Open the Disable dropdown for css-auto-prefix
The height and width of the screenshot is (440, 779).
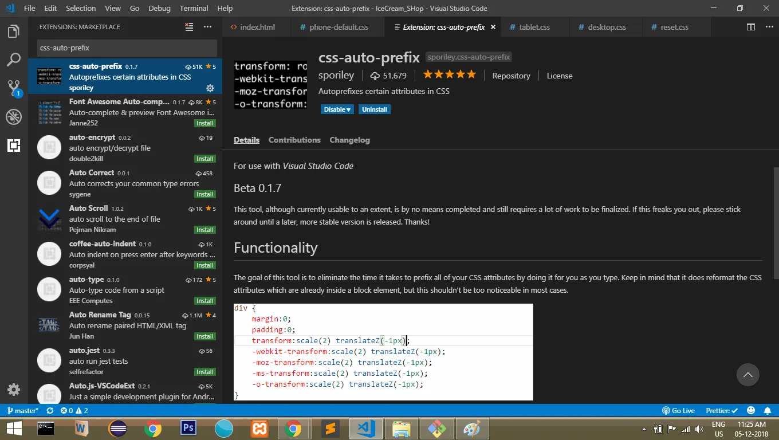point(337,109)
